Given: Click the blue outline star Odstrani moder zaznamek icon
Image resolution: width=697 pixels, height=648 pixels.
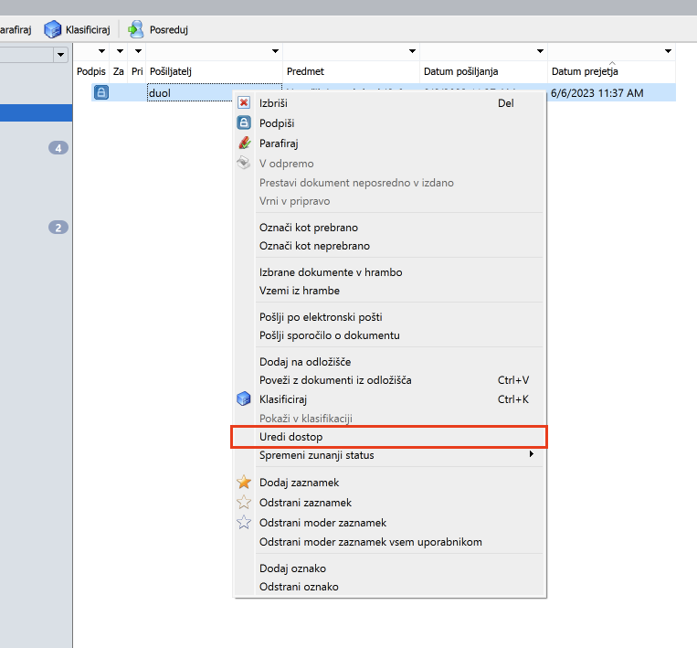Looking at the screenshot, I should tap(244, 523).
